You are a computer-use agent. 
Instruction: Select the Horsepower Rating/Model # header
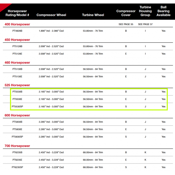pyautogui.click(x=17, y=13)
